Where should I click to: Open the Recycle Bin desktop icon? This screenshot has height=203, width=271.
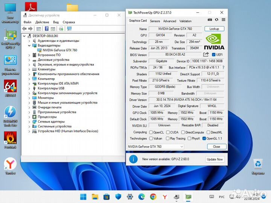(258, 167)
